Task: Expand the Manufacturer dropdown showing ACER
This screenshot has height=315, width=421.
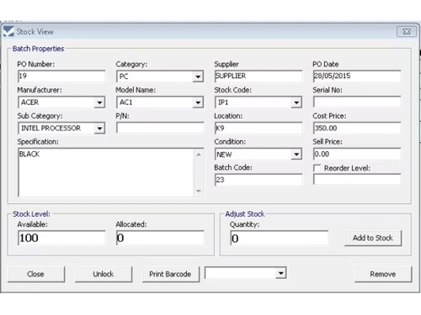Action: pos(99,102)
